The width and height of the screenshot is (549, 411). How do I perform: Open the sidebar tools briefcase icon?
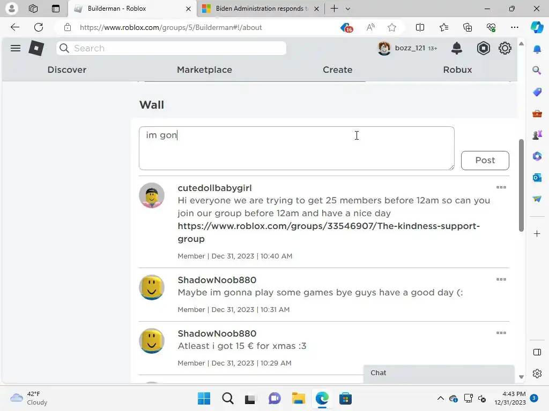tap(537, 113)
